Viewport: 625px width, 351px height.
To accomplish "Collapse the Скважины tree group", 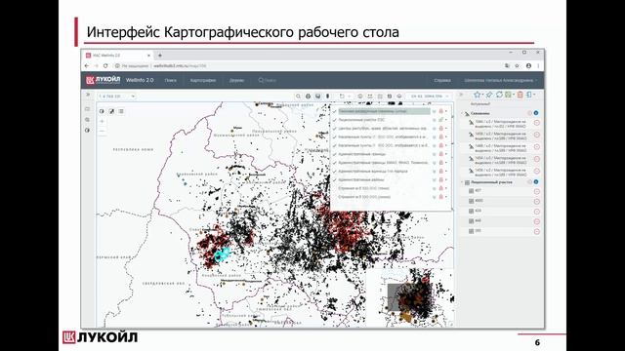I will pos(462,113).
